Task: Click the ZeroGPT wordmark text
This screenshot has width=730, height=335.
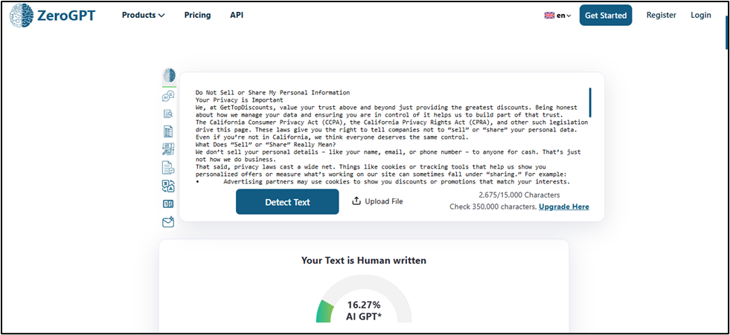Action: pos(66,16)
